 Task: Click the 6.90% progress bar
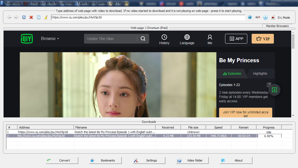coord(269,136)
